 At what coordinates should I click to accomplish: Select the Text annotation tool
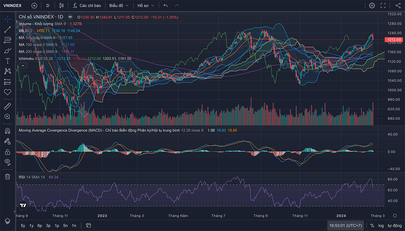click(8, 61)
